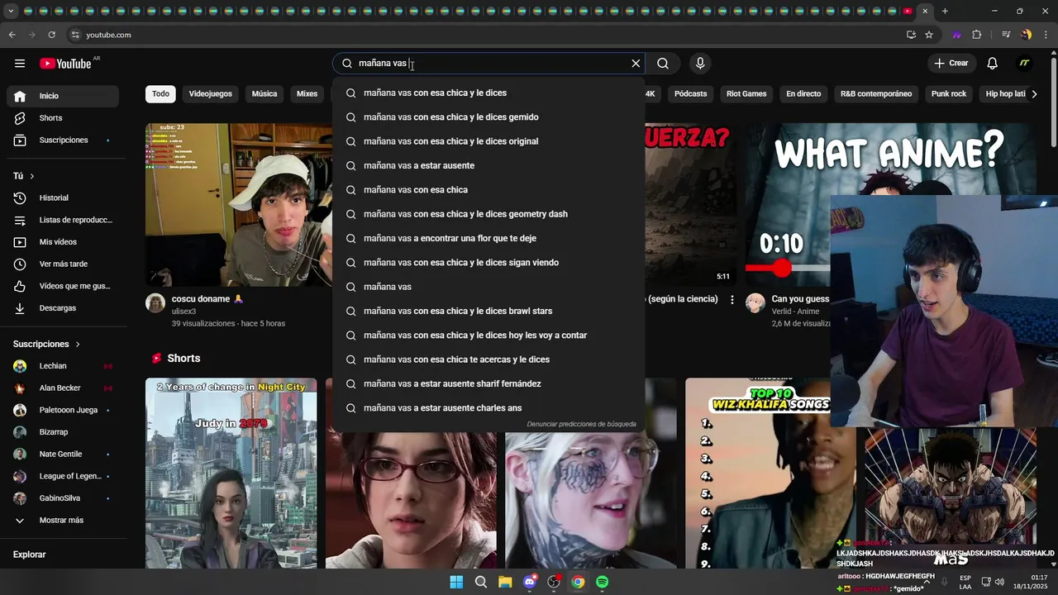Click Denunciar predicciones de búsqueda
Viewport: 1058px width, 595px height.
point(581,424)
